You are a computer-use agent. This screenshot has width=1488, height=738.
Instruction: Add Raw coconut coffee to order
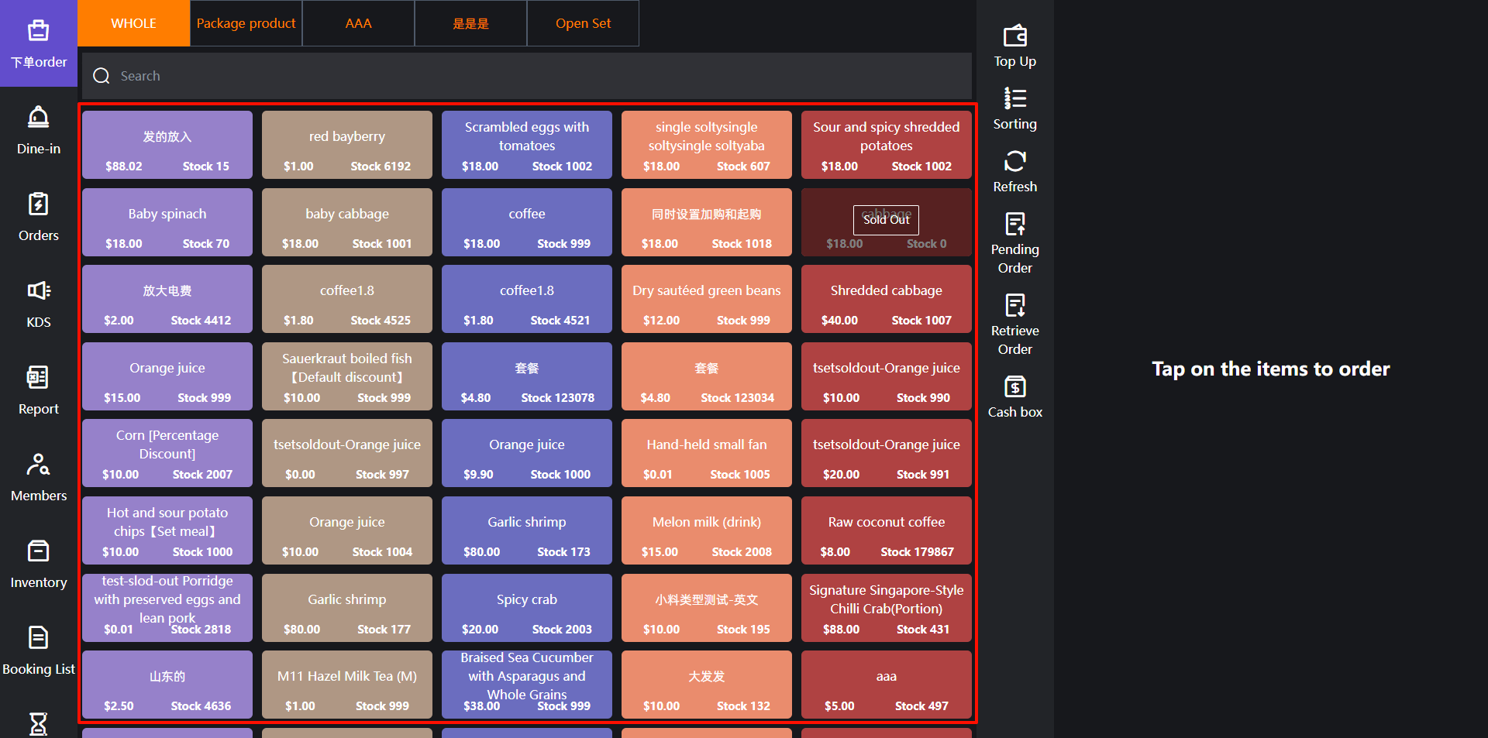(886, 530)
